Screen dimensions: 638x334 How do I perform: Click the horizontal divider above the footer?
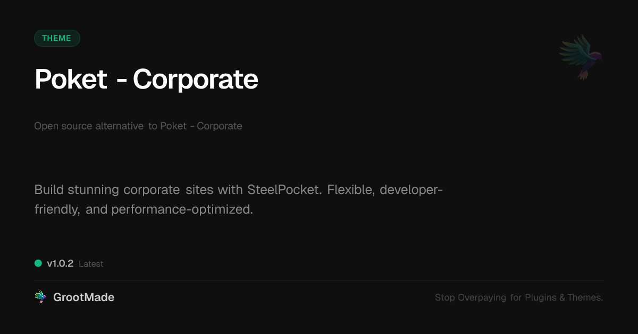(x=319, y=280)
